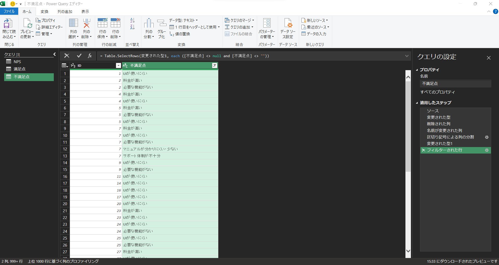Open Use First Row as Headers dropdown
Screen dimensions: 499x265
[219, 27]
